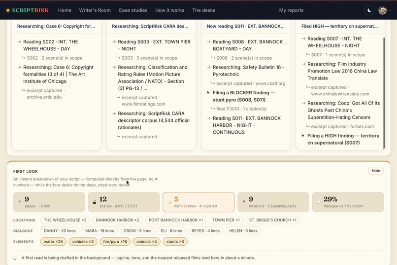Click arrow icon beside Reading S003 entry

tap(114, 42)
